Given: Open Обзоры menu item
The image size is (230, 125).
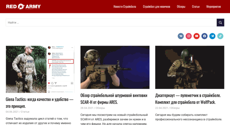Looking at the screenshot, I should [x=181, y=7].
